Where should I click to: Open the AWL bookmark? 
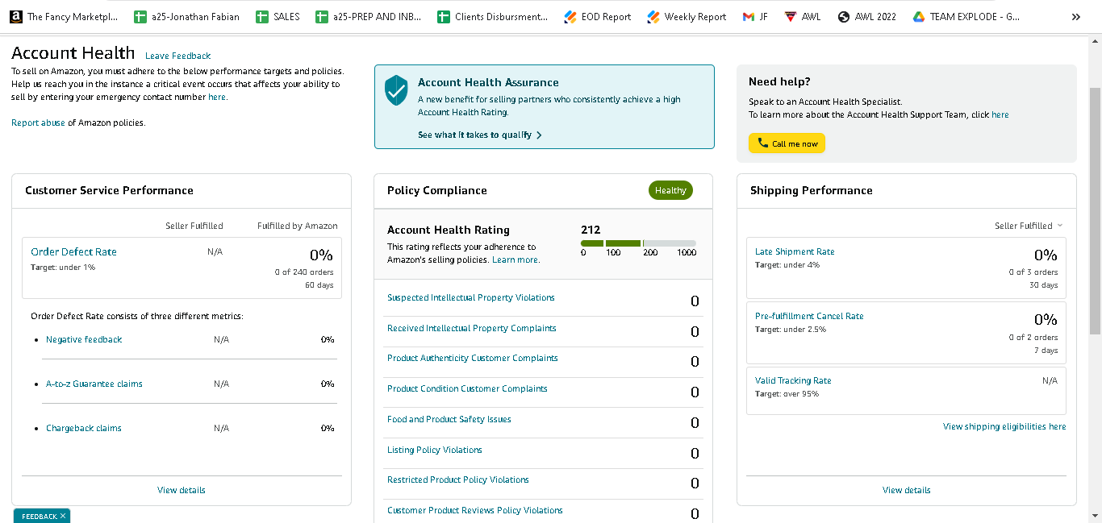(x=803, y=16)
